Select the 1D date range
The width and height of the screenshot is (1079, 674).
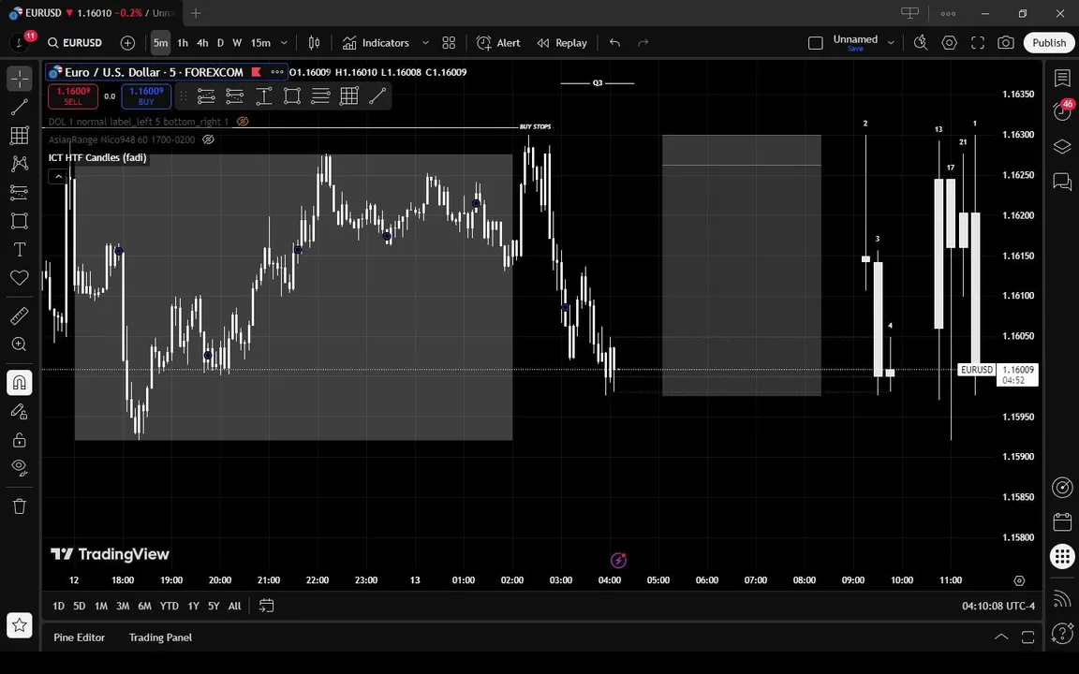coord(58,606)
